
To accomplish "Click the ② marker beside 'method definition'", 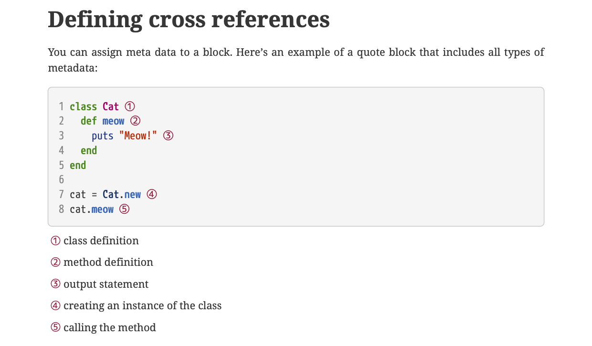I will [x=55, y=262].
